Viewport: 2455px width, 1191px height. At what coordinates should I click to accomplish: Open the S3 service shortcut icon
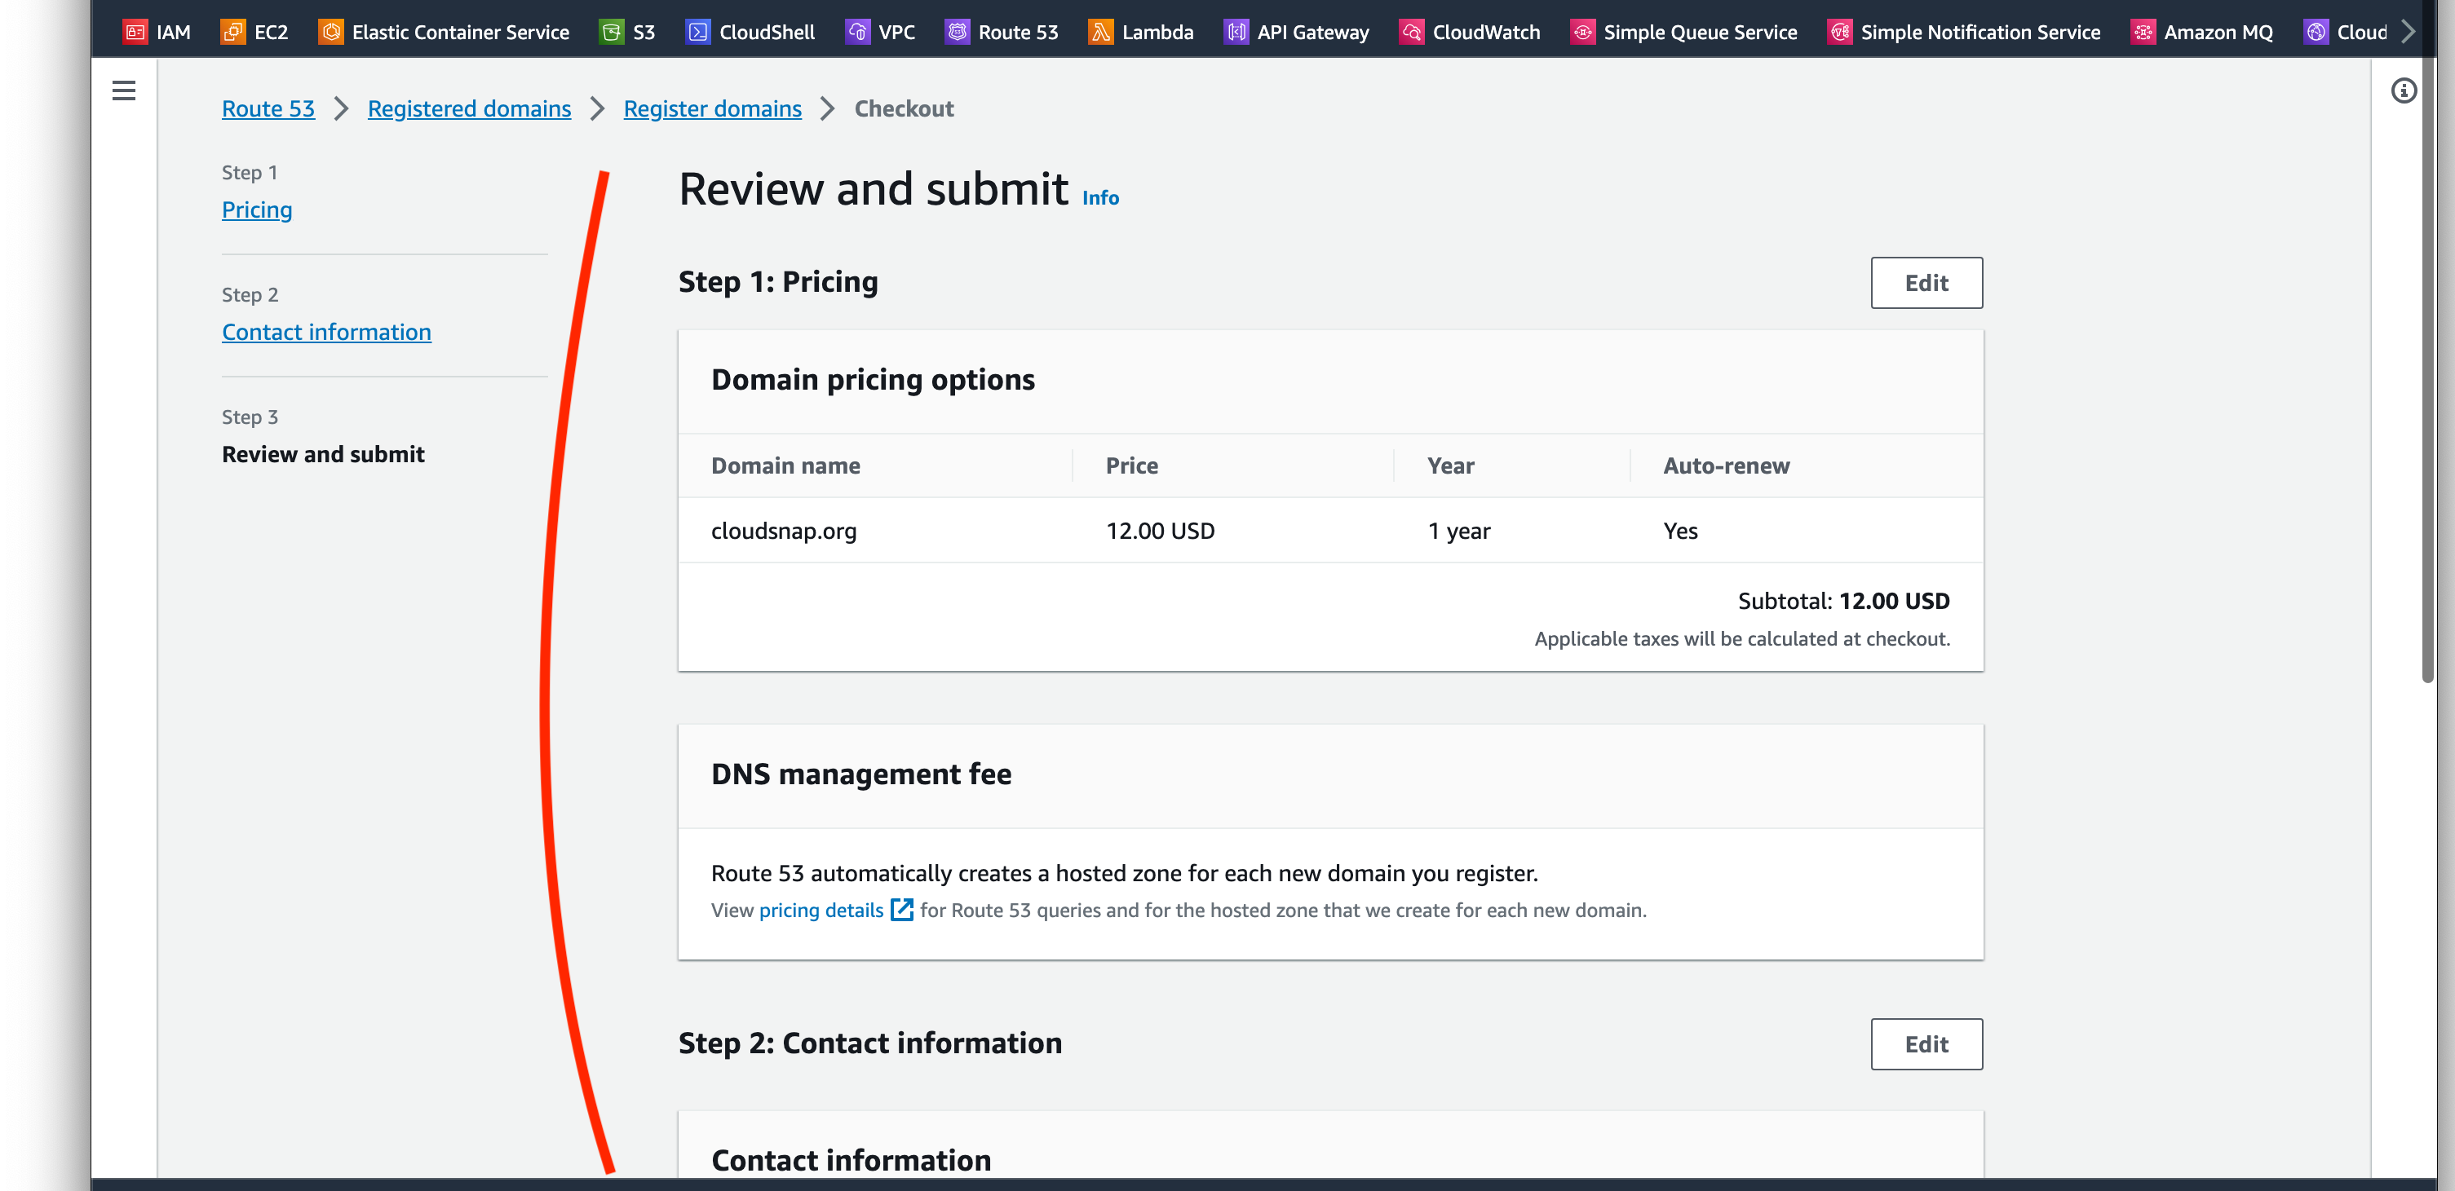click(612, 32)
